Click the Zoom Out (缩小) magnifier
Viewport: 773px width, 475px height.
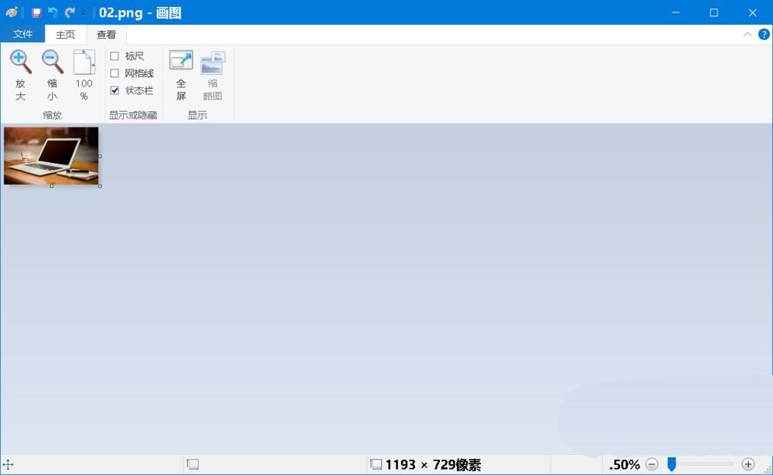coord(52,75)
